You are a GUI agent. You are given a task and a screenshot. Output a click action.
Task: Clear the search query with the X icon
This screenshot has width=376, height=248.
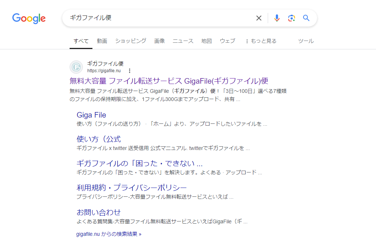click(x=259, y=18)
